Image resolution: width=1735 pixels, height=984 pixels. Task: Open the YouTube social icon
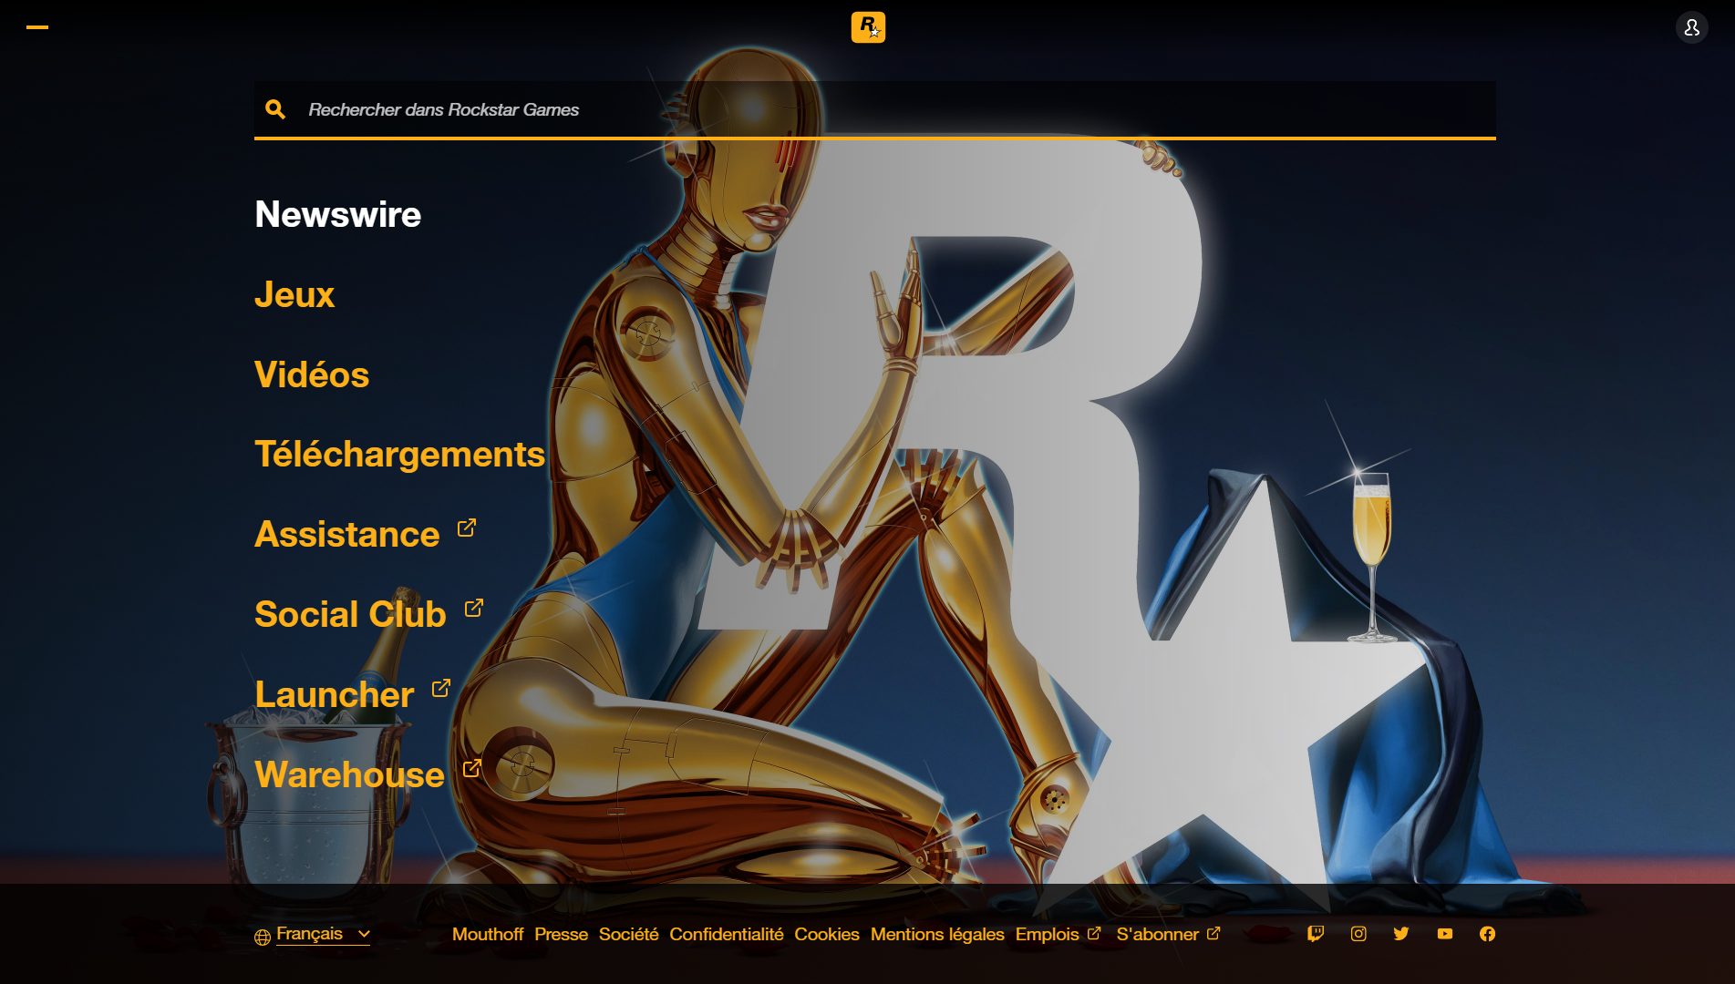(1445, 934)
